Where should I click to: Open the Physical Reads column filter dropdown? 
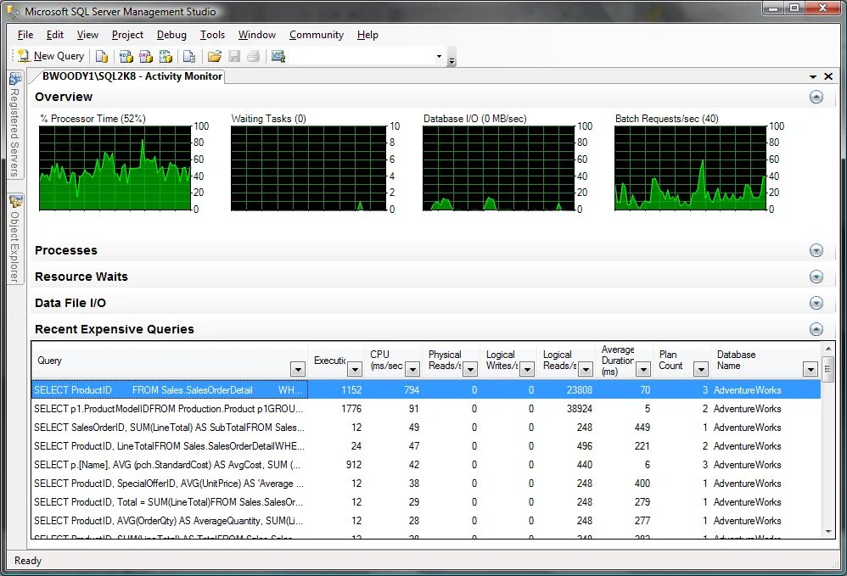click(x=470, y=369)
